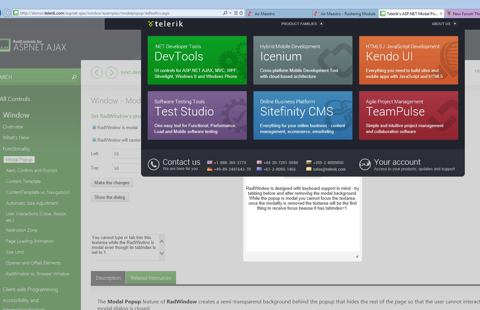Open 'Page Loading Animation' sidebar link
This screenshot has width=480, height=310.
(x=30, y=241)
